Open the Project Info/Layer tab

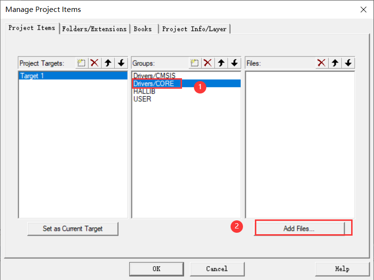click(x=194, y=29)
